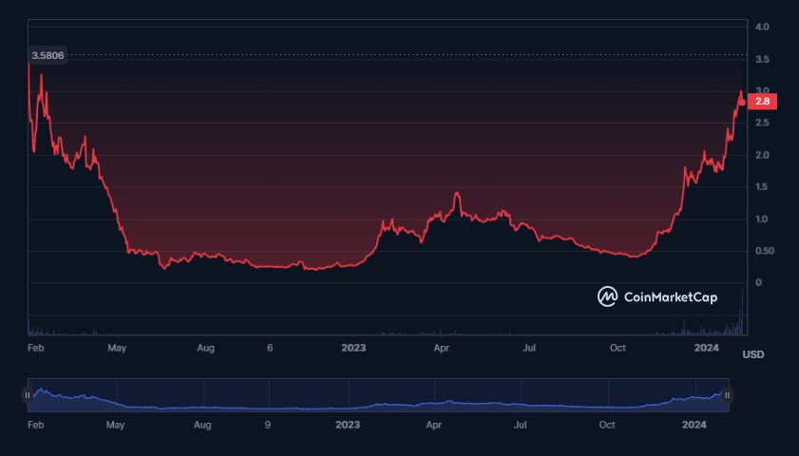Click the '6' date label on main axis
Viewport: 799px width, 456px height.
270,348
